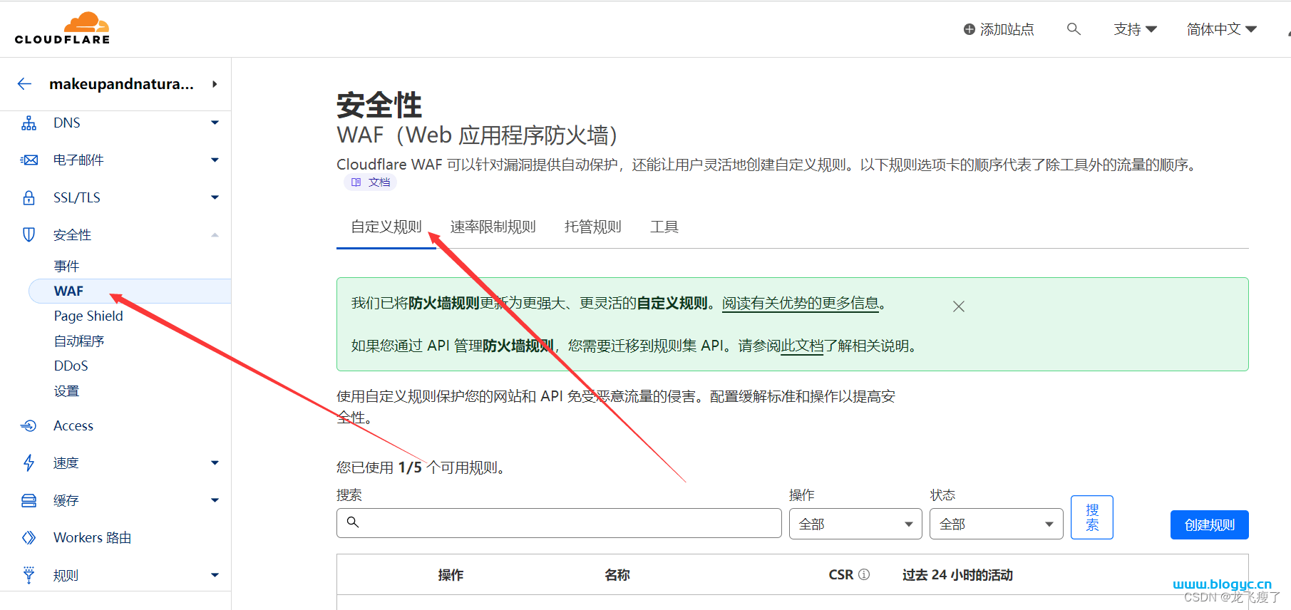Open Page Shield in sidebar
Viewport: 1291px width, 610px height.
(88, 316)
